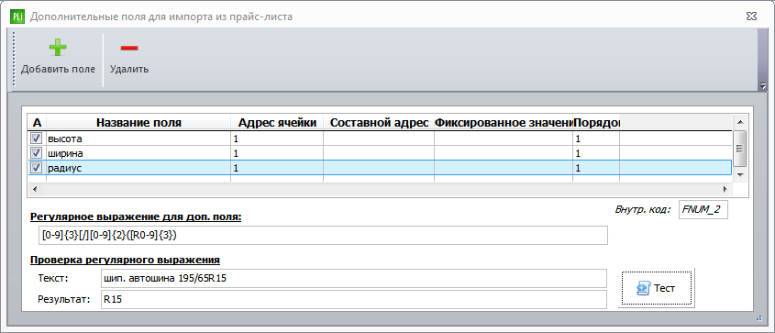
Task: Select the радиус field name cell
Action: pyautogui.click(x=138, y=168)
